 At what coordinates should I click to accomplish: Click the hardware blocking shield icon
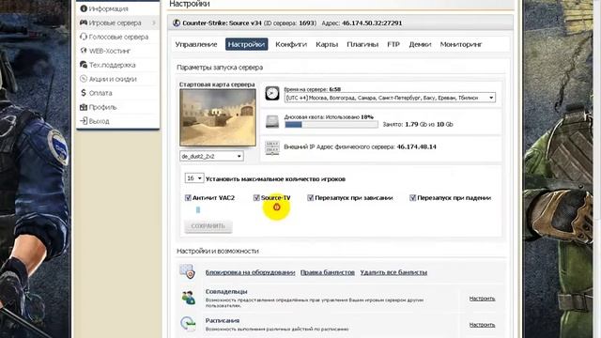tap(188, 271)
